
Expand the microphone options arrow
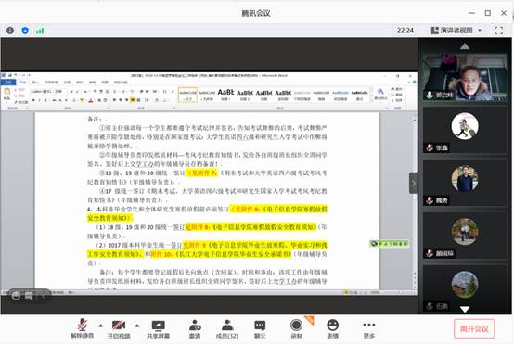click(100, 326)
